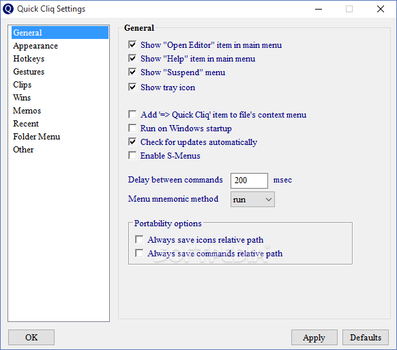Screen dimensions: 397x350
Task: Click the Quick Cliq logo icon in title bar
Action: [8, 9]
